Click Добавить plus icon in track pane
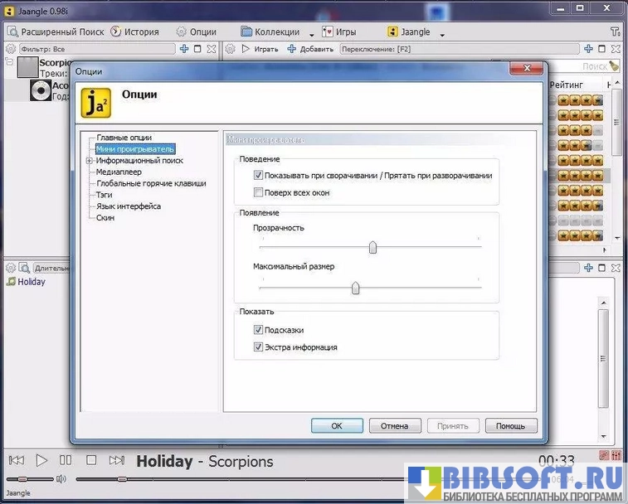Screen dimensions: 628x504 click(292, 49)
